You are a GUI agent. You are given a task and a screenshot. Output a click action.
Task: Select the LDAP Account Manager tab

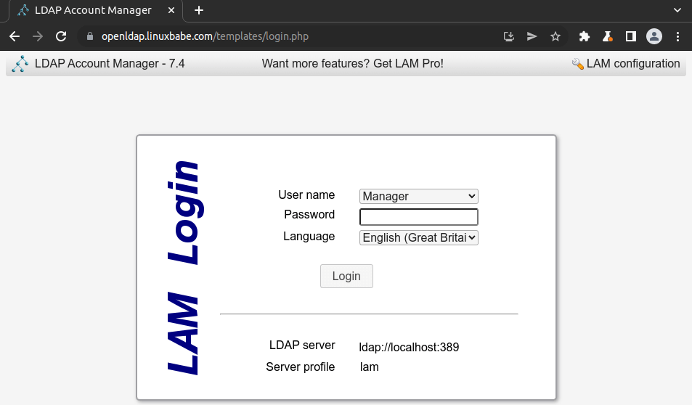click(93, 10)
